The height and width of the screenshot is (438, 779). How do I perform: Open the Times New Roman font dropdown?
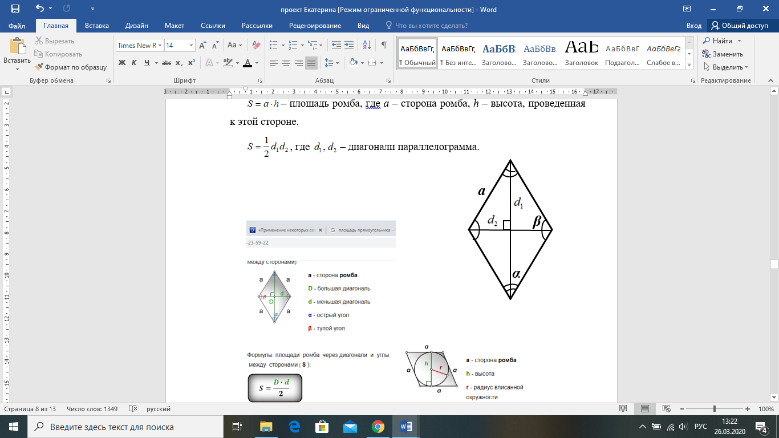160,46
